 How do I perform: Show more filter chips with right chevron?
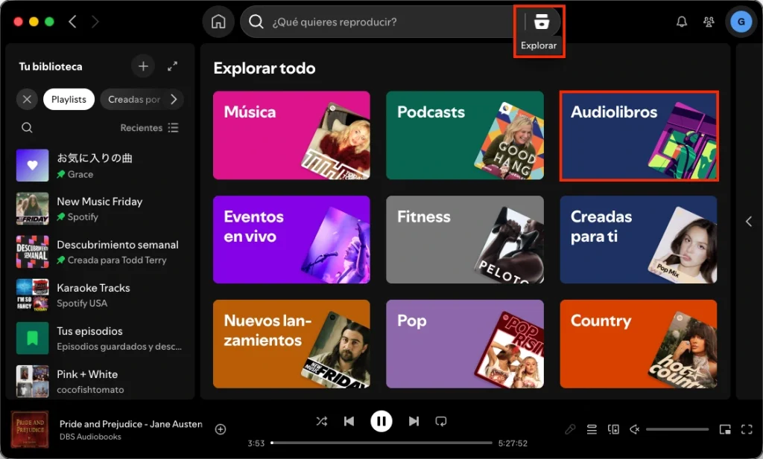[x=174, y=99]
